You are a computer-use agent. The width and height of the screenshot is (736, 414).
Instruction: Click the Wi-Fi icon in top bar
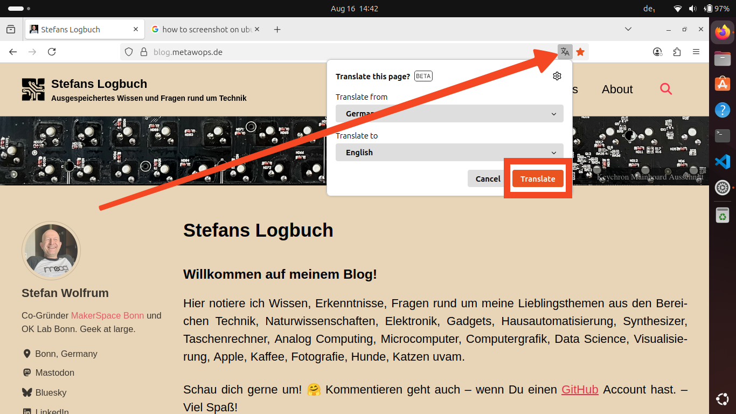pyautogui.click(x=678, y=9)
